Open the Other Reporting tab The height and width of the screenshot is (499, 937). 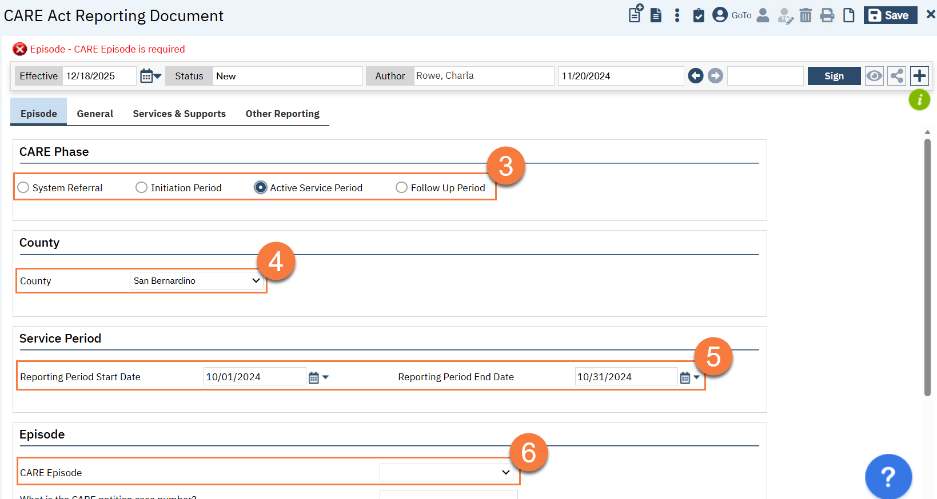[282, 114]
